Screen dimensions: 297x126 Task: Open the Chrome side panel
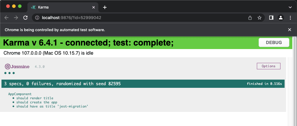coord(271,18)
